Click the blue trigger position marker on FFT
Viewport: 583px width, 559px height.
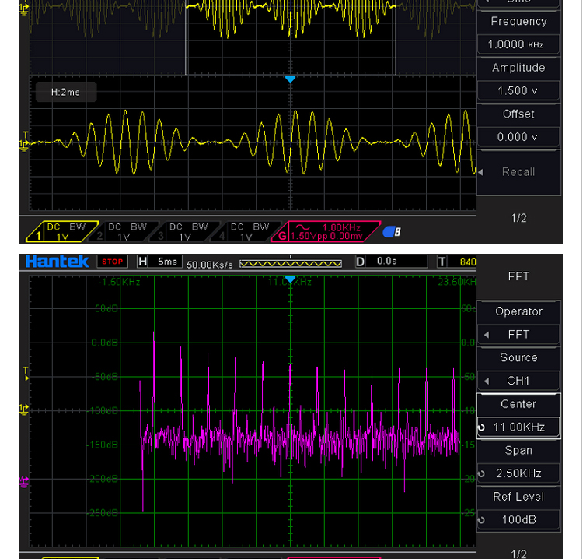coord(291,278)
